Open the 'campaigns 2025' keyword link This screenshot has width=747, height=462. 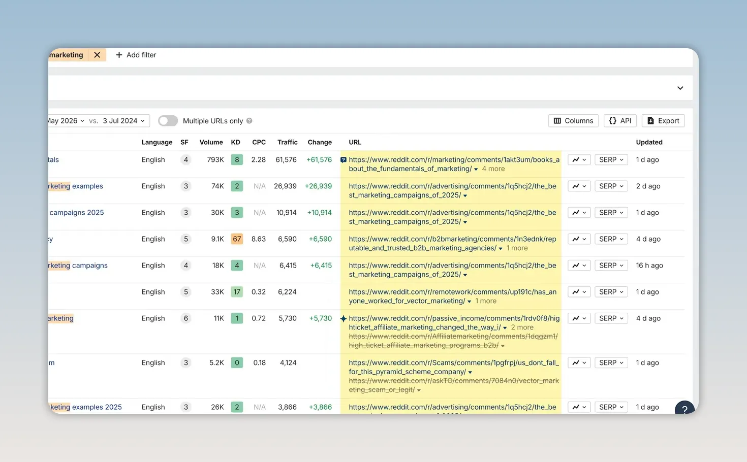pos(77,213)
